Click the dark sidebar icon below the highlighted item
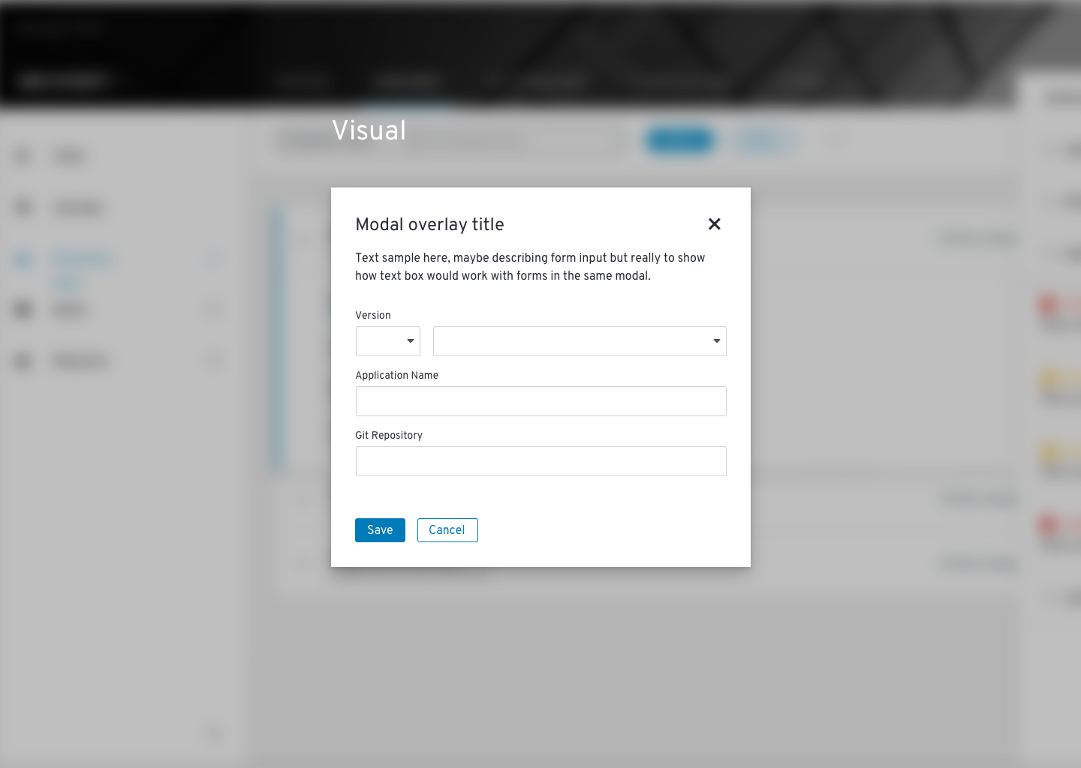This screenshot has height=768, width=1081. click(x=23, y=310)
